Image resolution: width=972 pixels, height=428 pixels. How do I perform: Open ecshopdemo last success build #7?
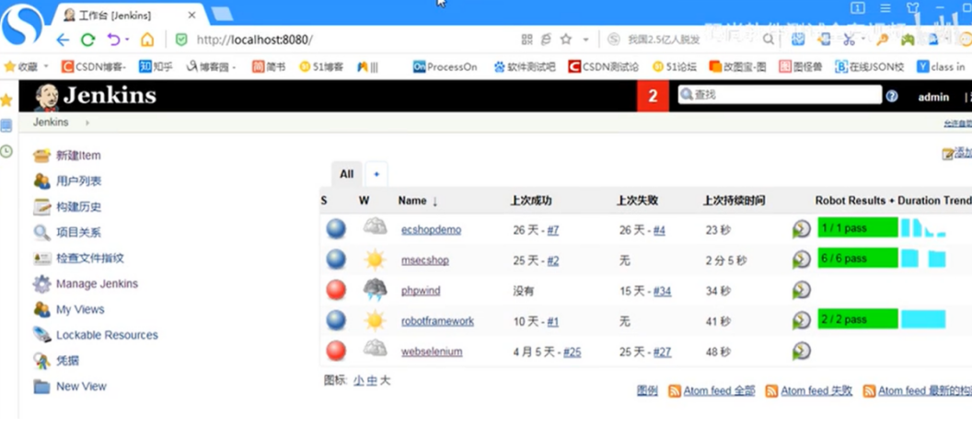pos(553,230)
